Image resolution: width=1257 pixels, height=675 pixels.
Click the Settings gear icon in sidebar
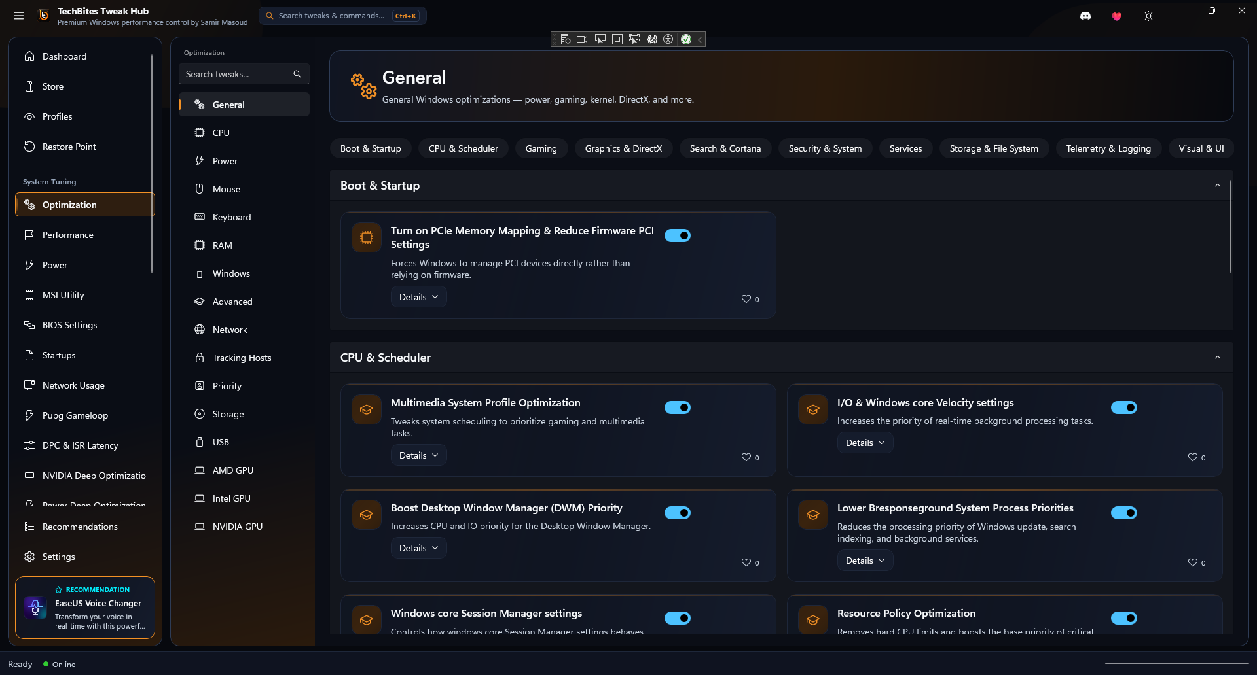coord(29,557)
